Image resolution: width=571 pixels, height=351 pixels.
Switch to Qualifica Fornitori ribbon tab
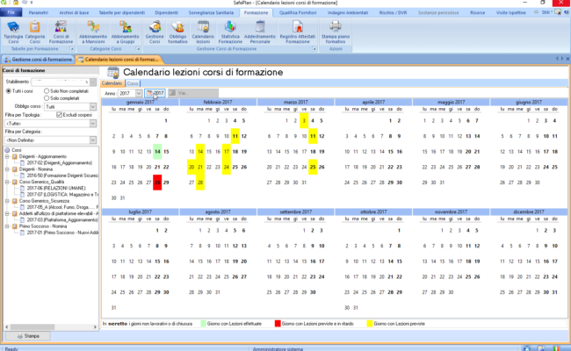298,12
